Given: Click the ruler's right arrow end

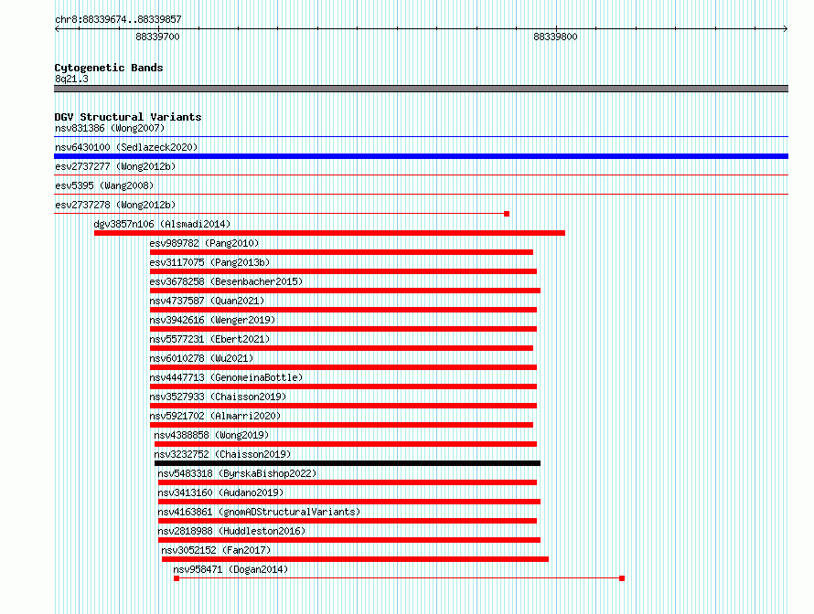Looking at the screenshot, I should click(786, 29).
